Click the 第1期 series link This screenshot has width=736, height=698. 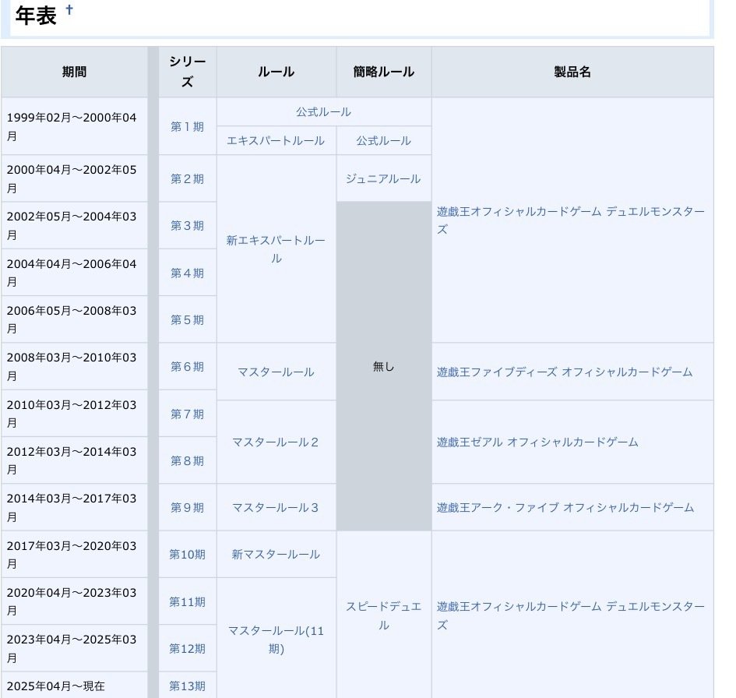coord(187,126)
